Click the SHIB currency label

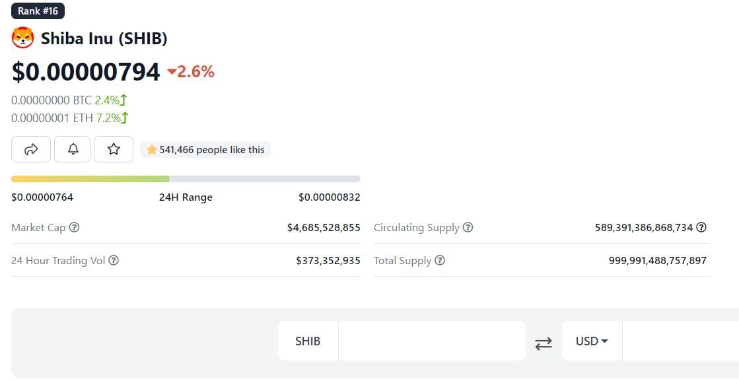coord(308,341)
